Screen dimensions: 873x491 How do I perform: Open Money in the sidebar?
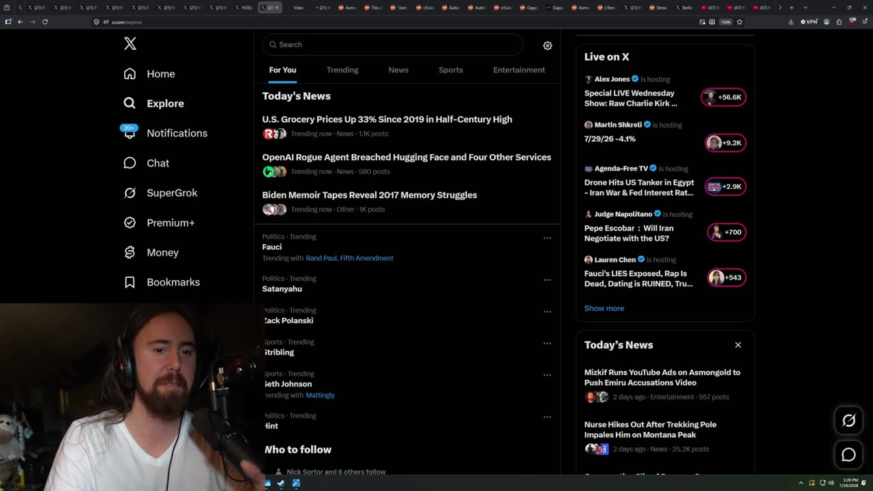pos(151,252)
